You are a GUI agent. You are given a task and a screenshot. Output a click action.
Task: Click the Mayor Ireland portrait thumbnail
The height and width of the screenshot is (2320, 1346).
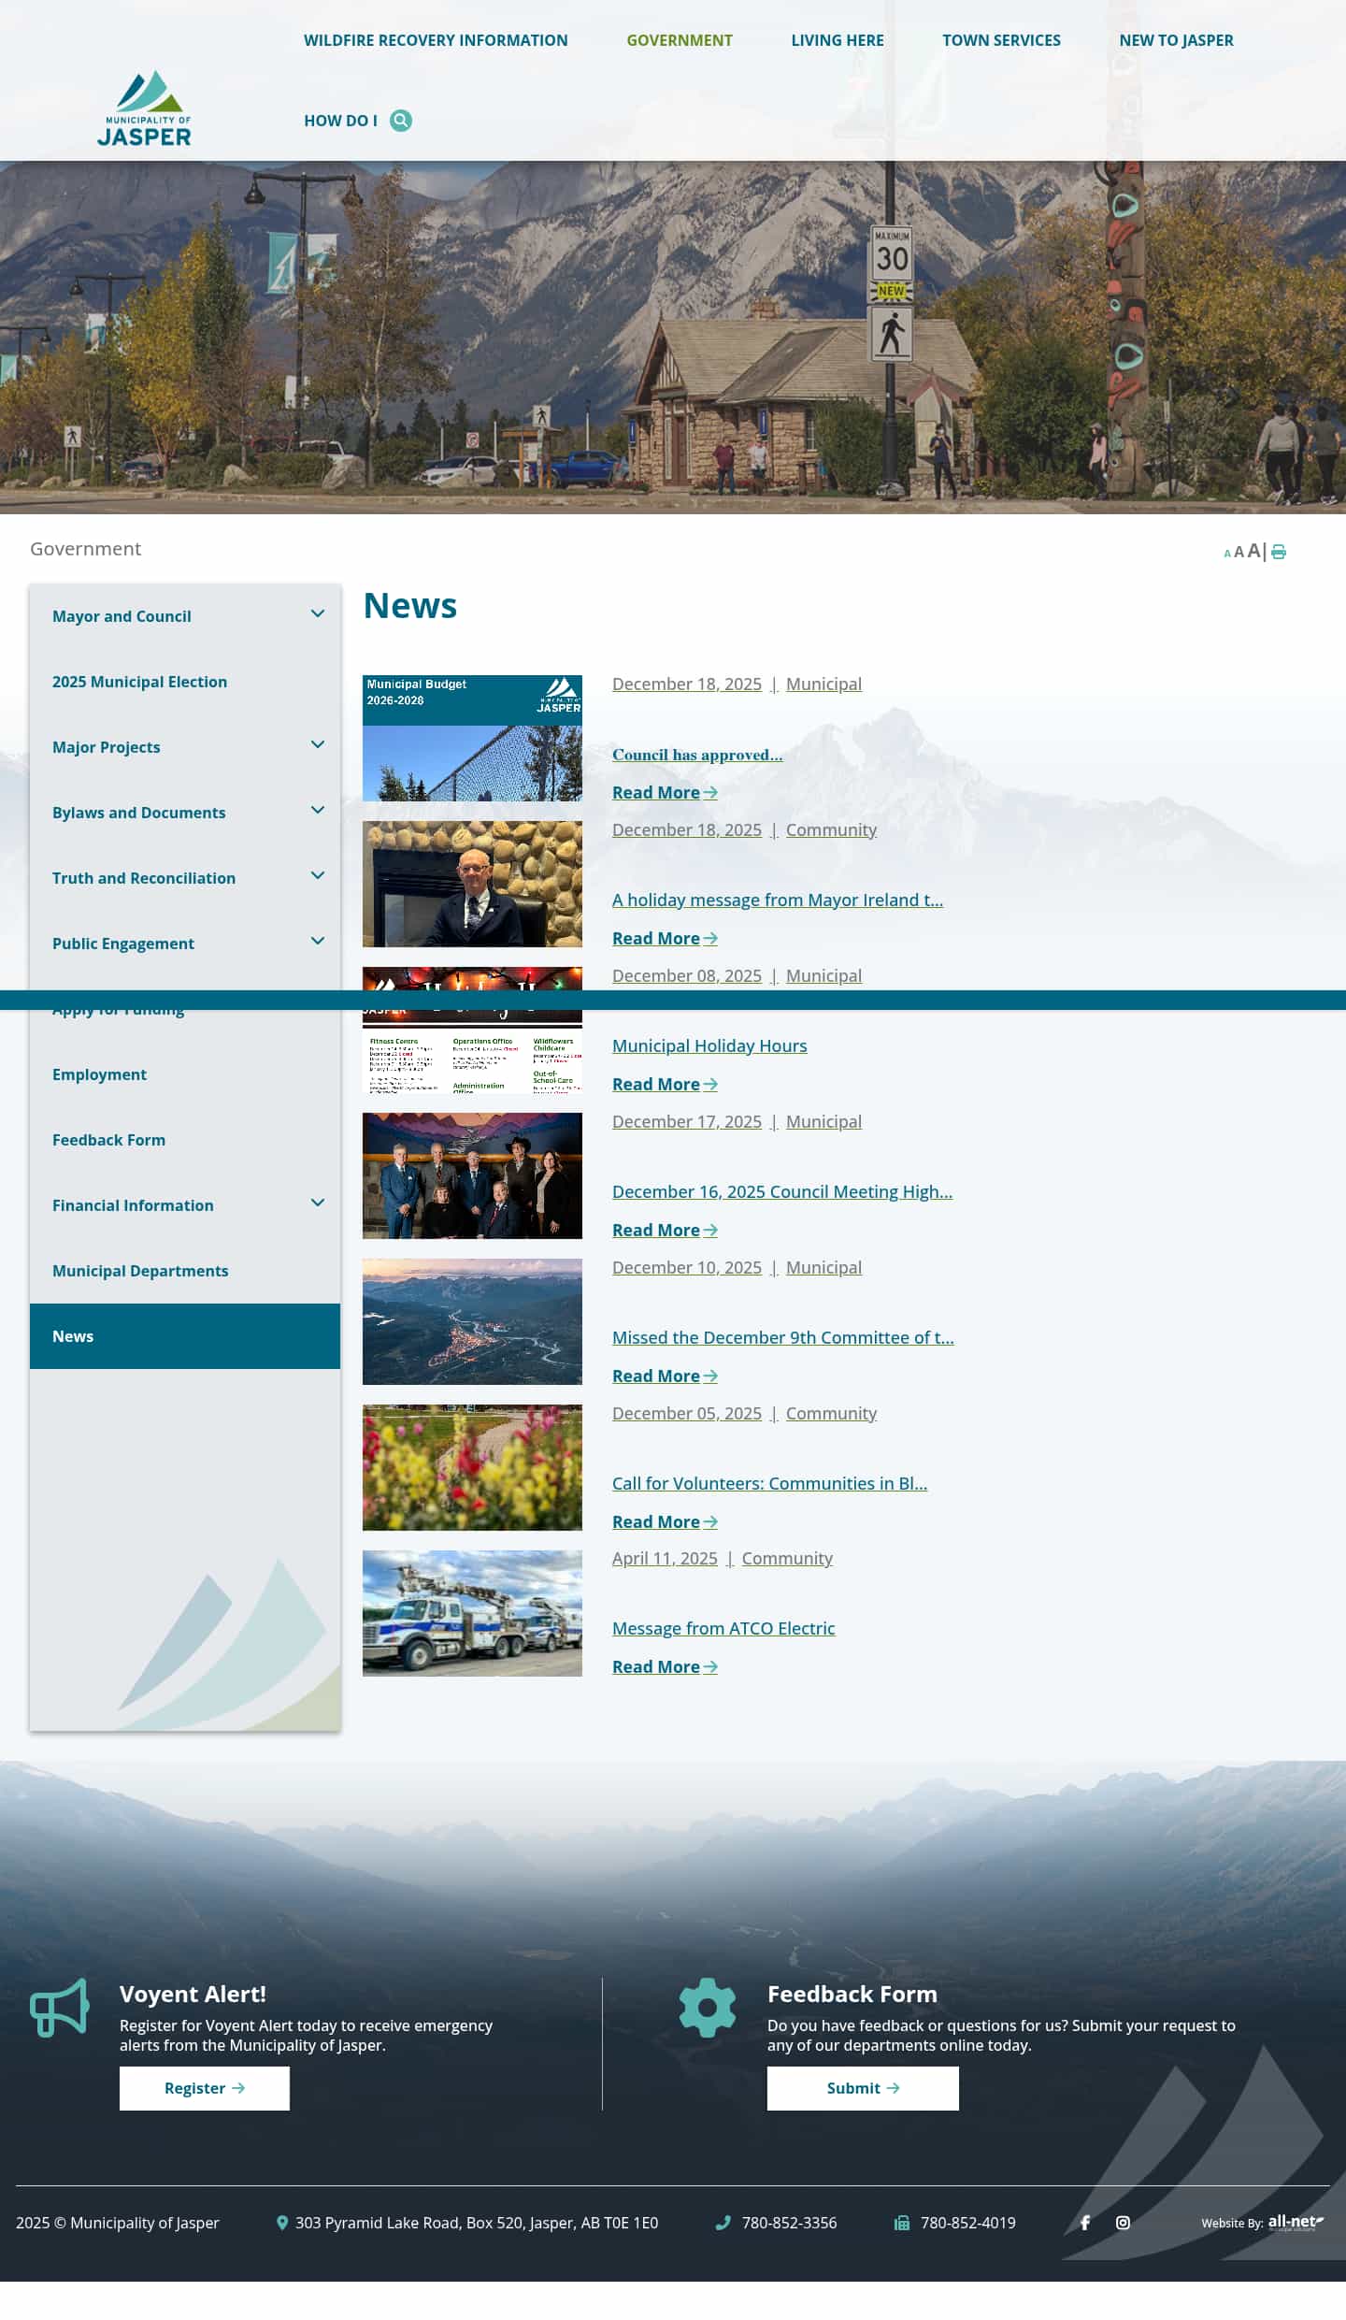tap(472, 884)
